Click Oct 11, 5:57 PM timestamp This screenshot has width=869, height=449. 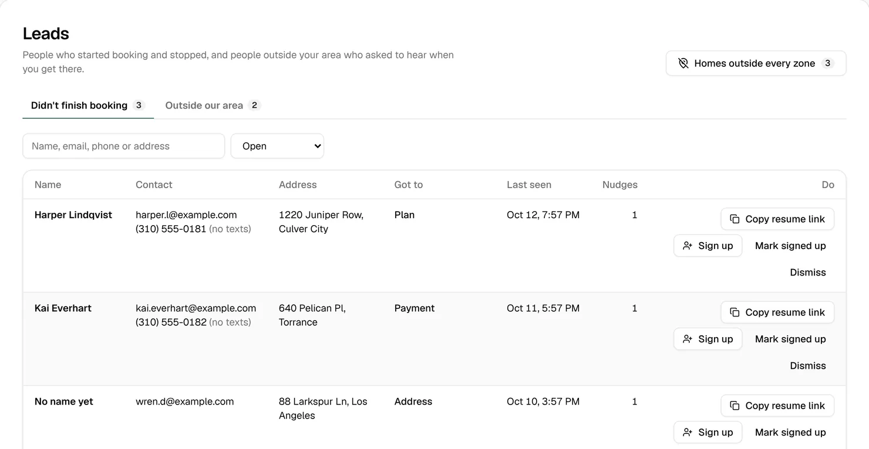[x=543, y=308]
